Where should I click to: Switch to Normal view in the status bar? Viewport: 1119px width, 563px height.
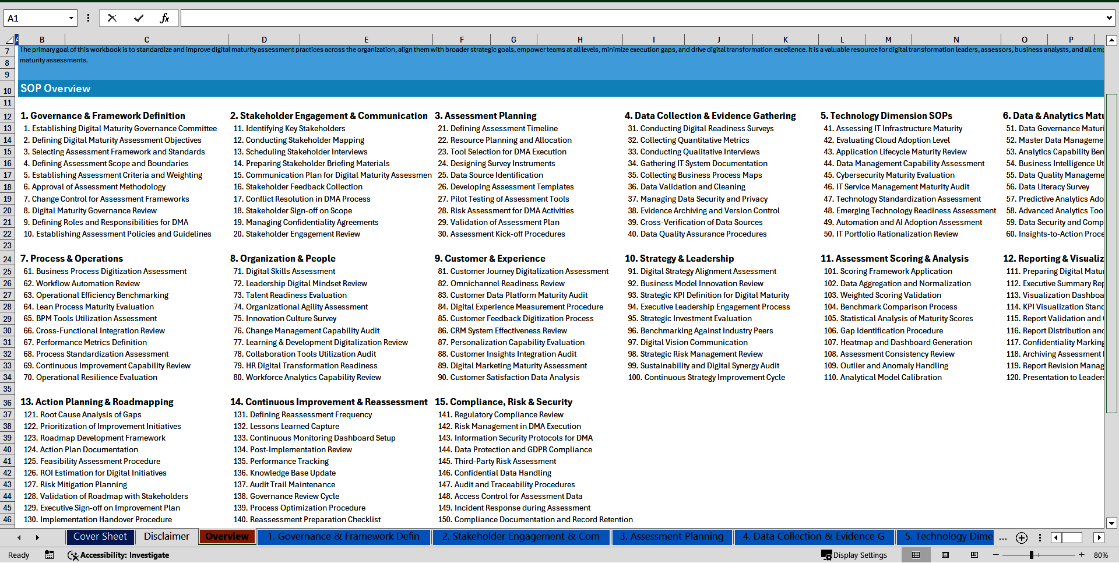(x=916, y=555)
